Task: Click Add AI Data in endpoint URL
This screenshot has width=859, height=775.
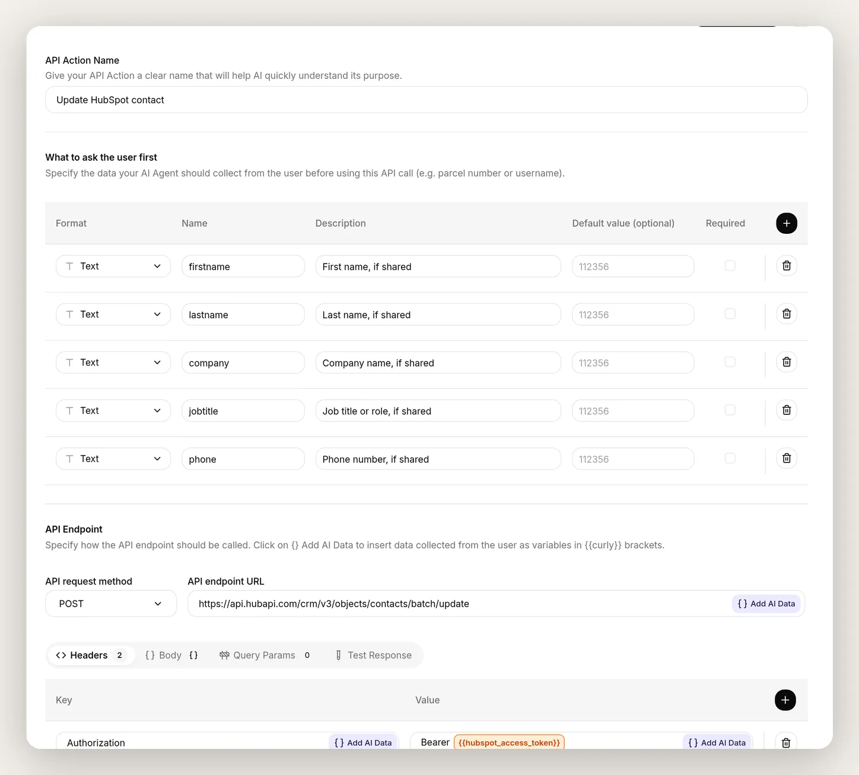Action: pyautogui.click(x=766, y=604)
